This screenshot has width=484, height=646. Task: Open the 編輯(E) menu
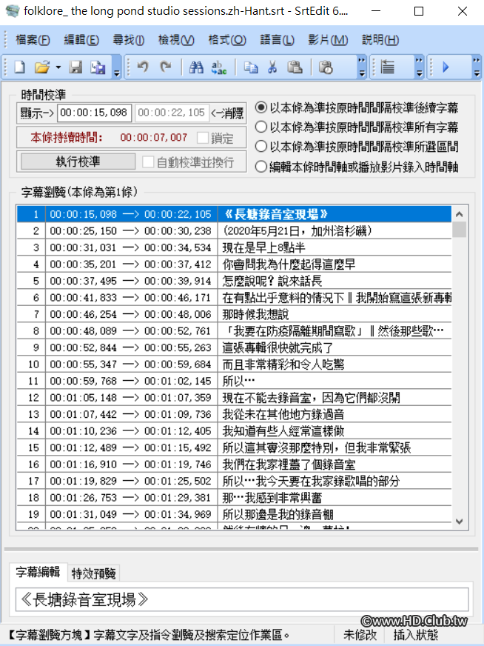(81, 40)
